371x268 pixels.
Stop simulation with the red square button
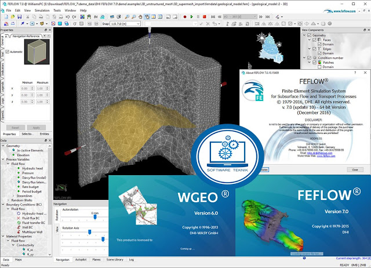point(205,17)
